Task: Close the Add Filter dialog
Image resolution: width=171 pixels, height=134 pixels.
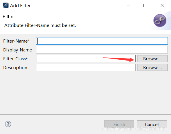Action: coord(162,5)
